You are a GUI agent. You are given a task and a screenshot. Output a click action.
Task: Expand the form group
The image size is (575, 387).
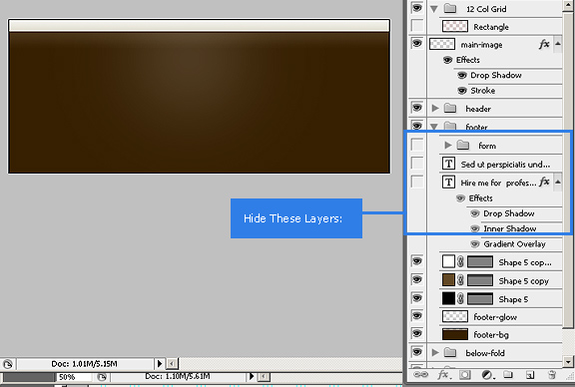pos(448,146)
